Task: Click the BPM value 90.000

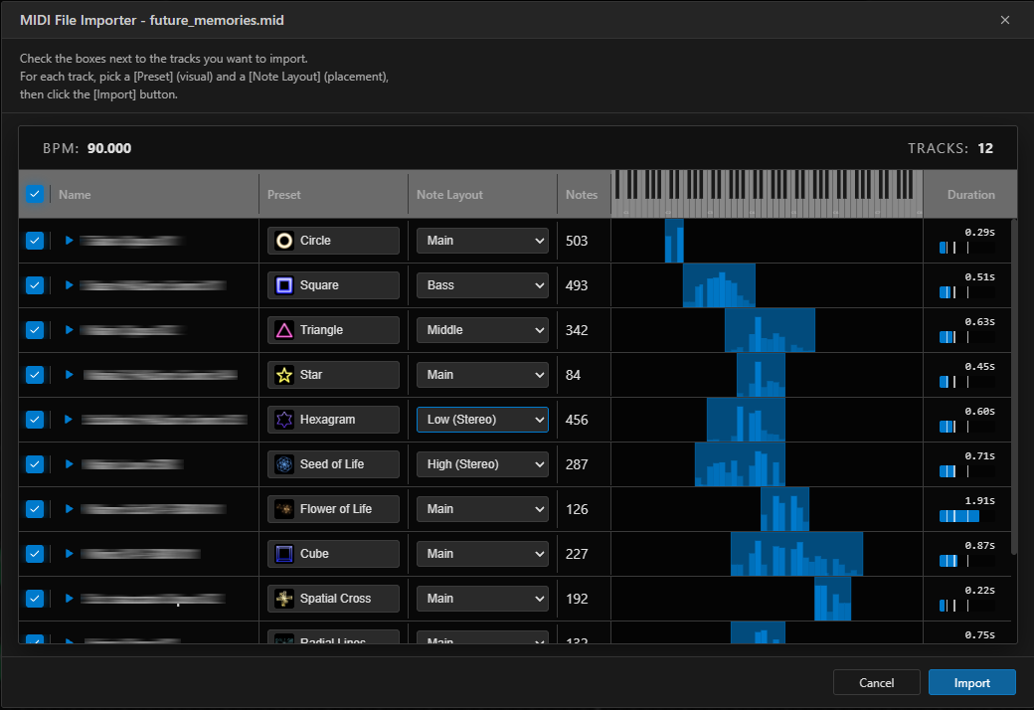Action: (109, 148)
